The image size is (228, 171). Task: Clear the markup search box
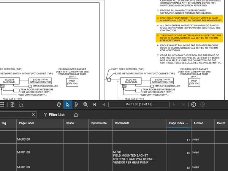pyautogui.click(x=33, y=115)
